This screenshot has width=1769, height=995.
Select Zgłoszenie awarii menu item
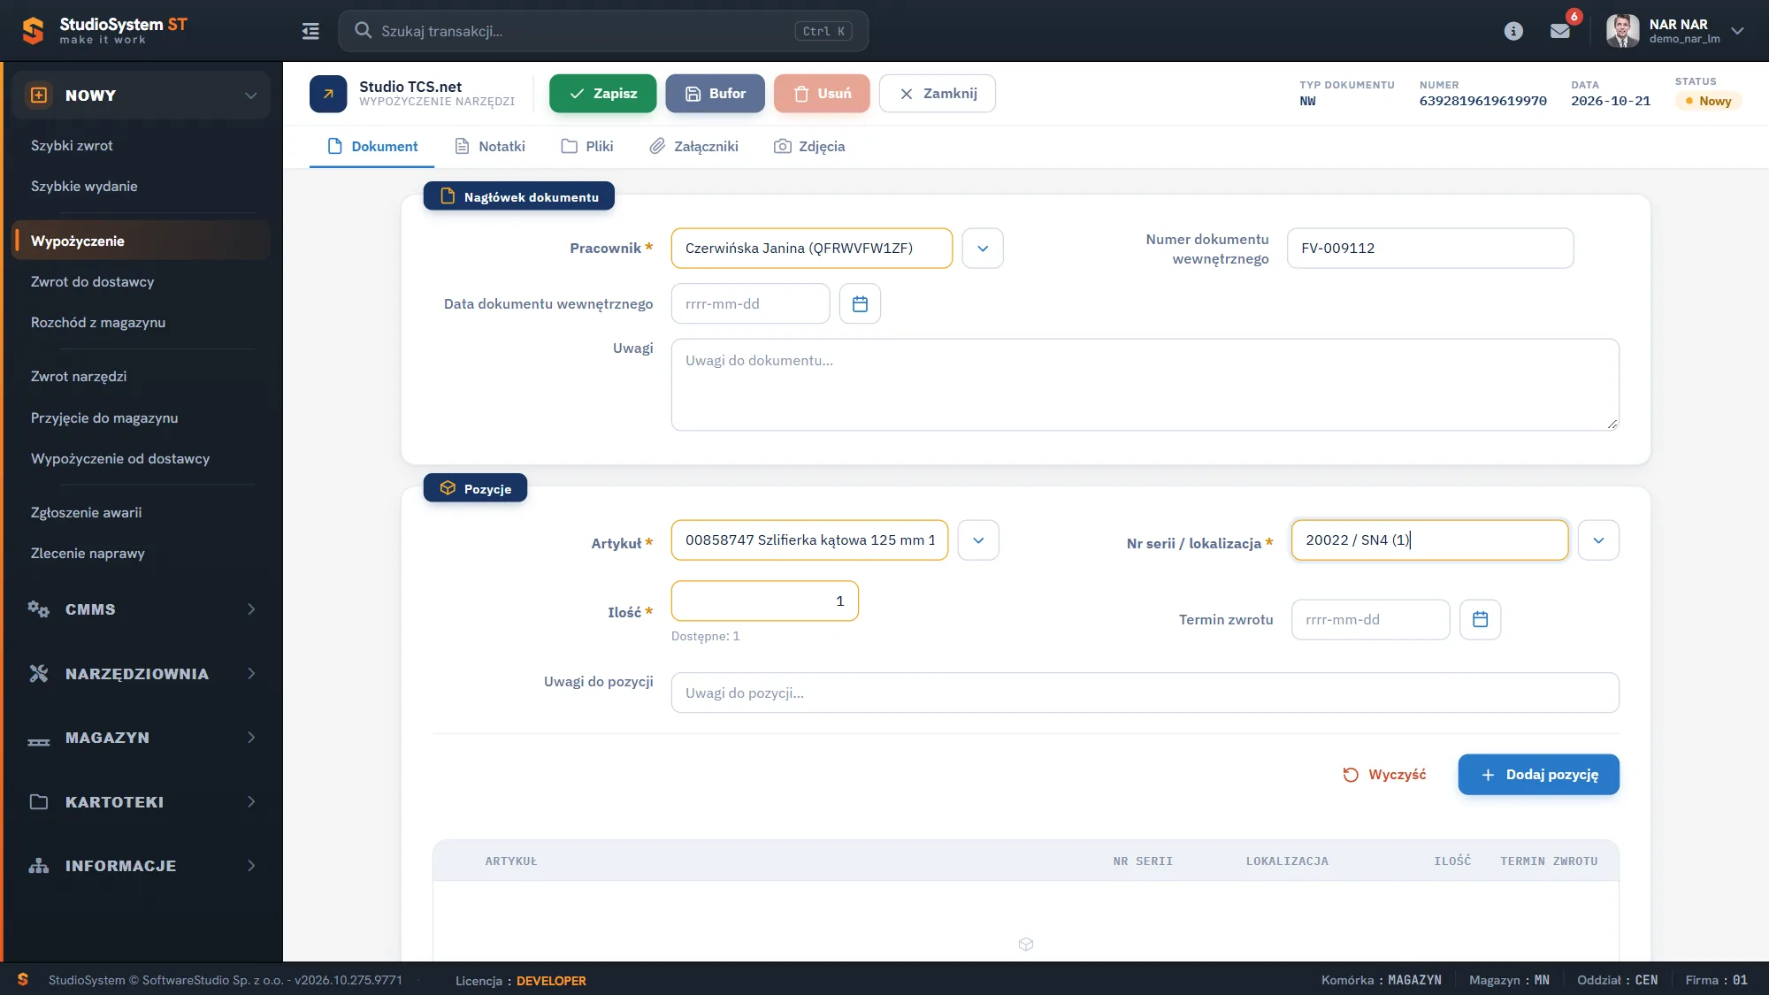pyautogui.click(x=86, y=513)
